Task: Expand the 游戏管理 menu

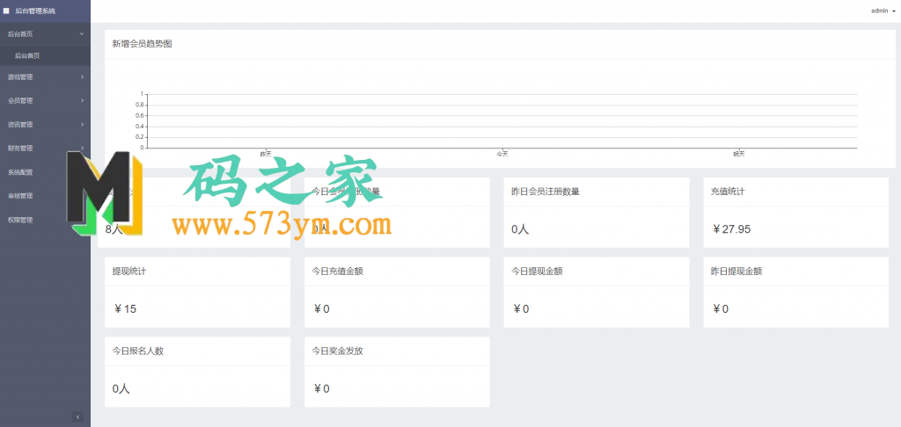Action: tap(45, 77)
